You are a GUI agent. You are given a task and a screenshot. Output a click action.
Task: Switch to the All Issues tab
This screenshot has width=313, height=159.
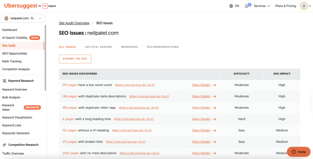(x=67, y=47)
